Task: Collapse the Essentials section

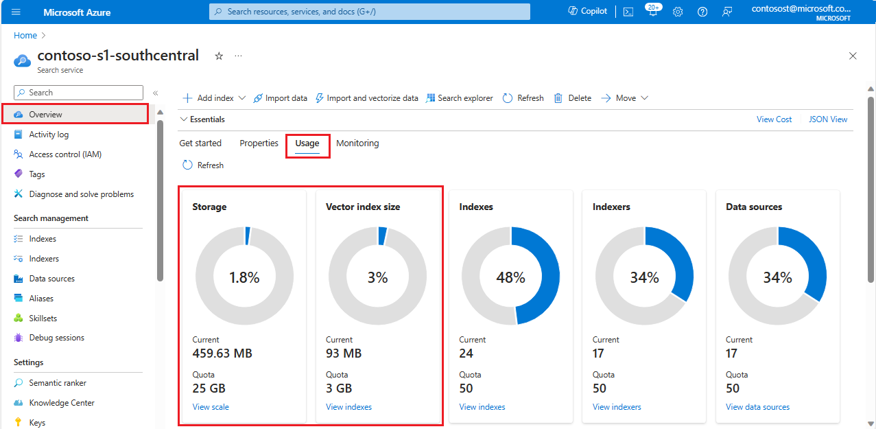Action: tap(184, 119)
